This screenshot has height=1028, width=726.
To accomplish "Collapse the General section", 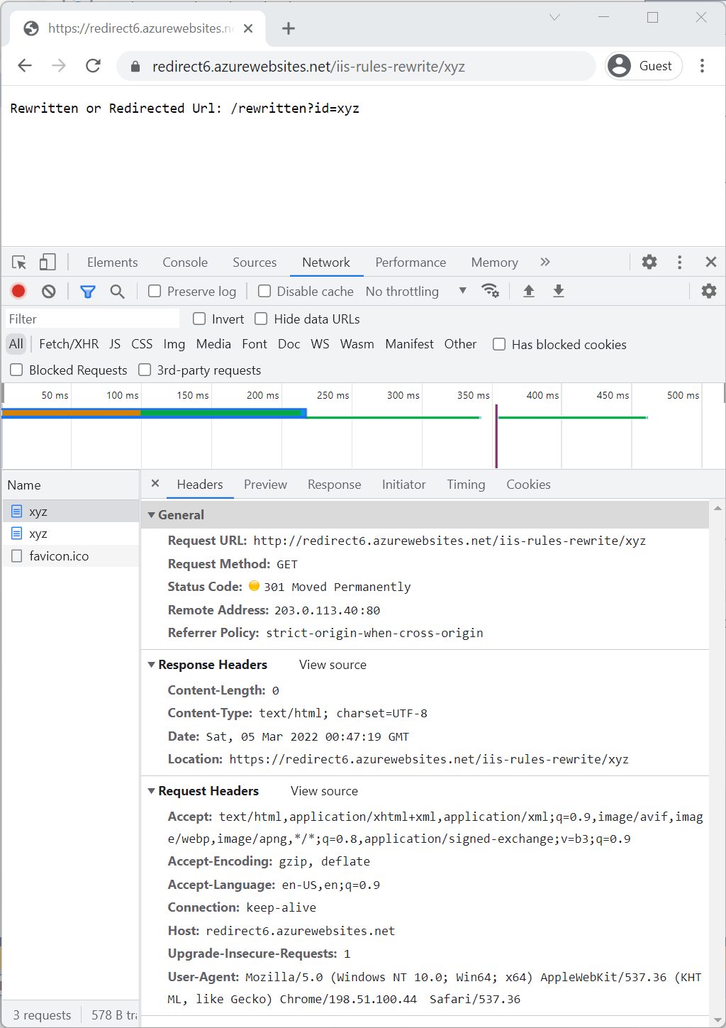I will [x=152, y=514].
